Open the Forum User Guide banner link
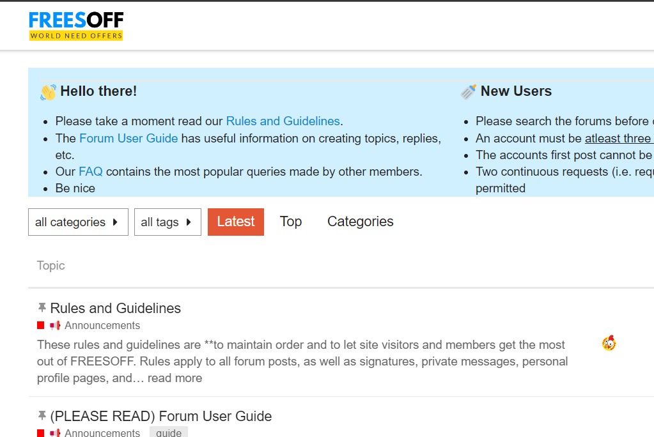 pos(128,138)
